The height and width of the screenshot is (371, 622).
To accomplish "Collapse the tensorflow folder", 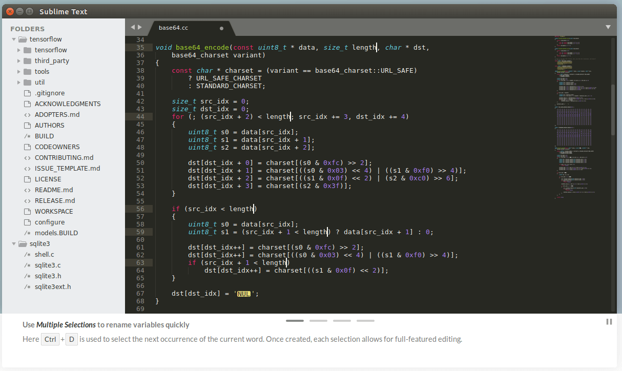I will 13,39.
